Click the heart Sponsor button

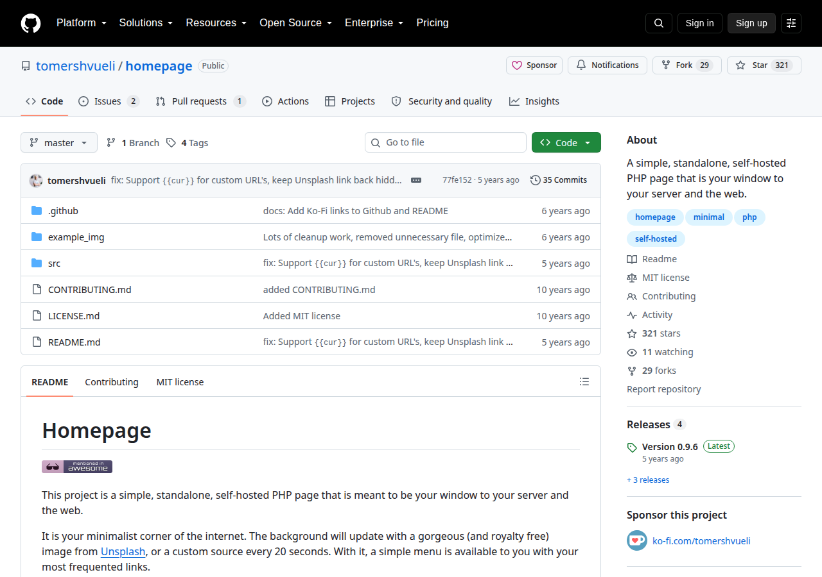tap(534, 65)
